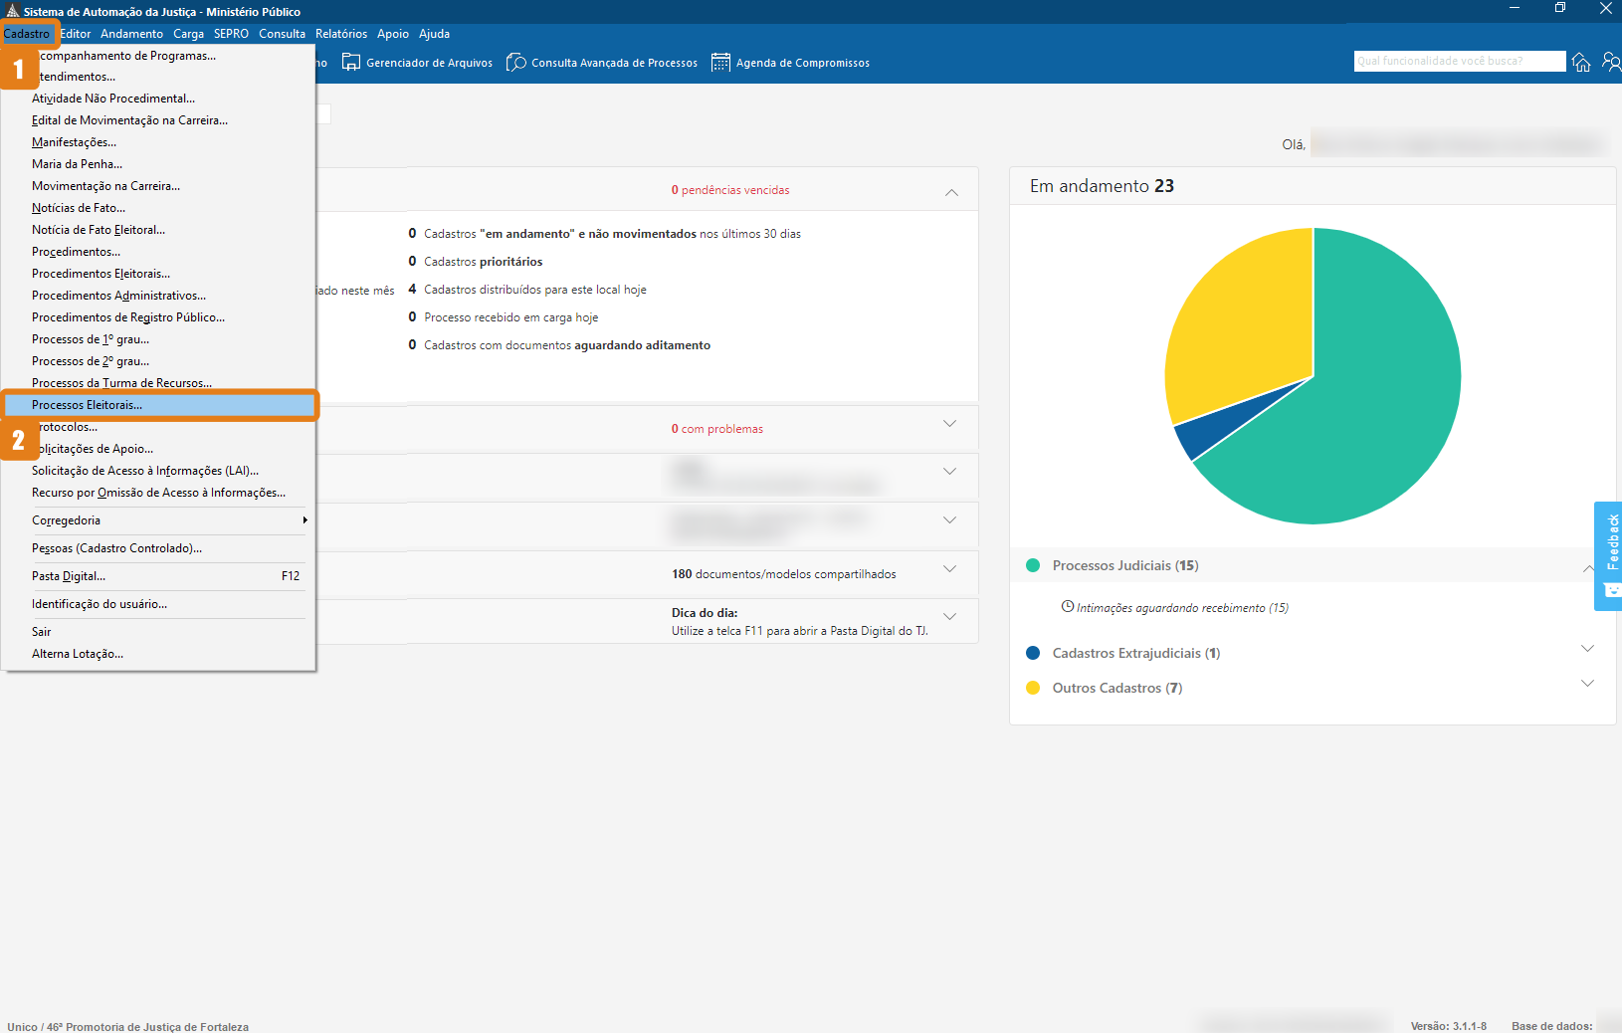Collapse the Processos Judiciais group
This screenshot has width=1622, height=1033.
point(1587,567)
